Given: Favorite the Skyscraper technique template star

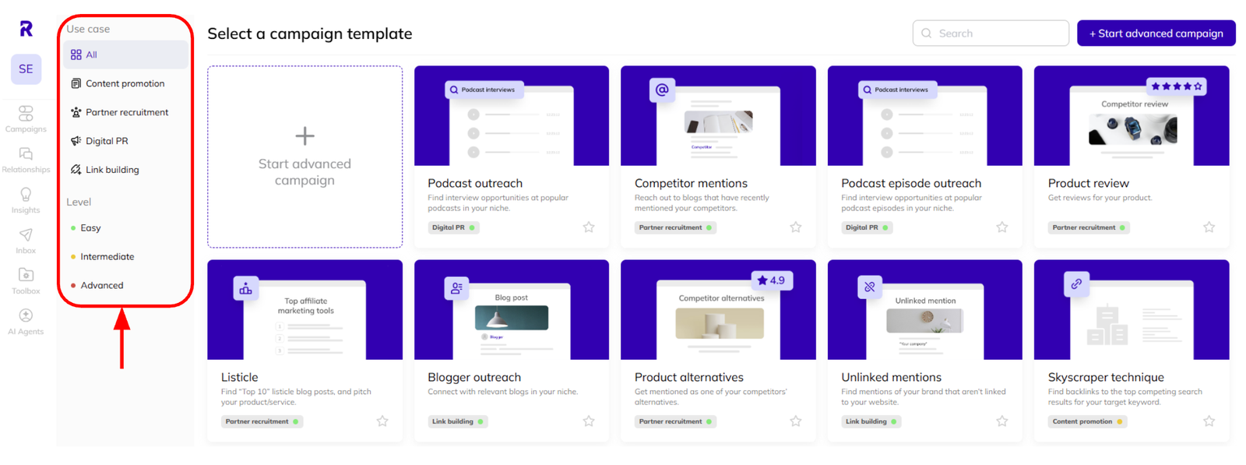Looking at the screenshot, I should click(x=1209, y=421).
